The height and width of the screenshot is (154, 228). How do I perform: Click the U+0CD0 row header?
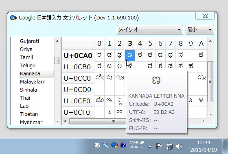coord(78,90)
